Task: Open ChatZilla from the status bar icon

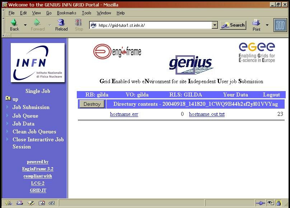Action: [x=52, y=203]
